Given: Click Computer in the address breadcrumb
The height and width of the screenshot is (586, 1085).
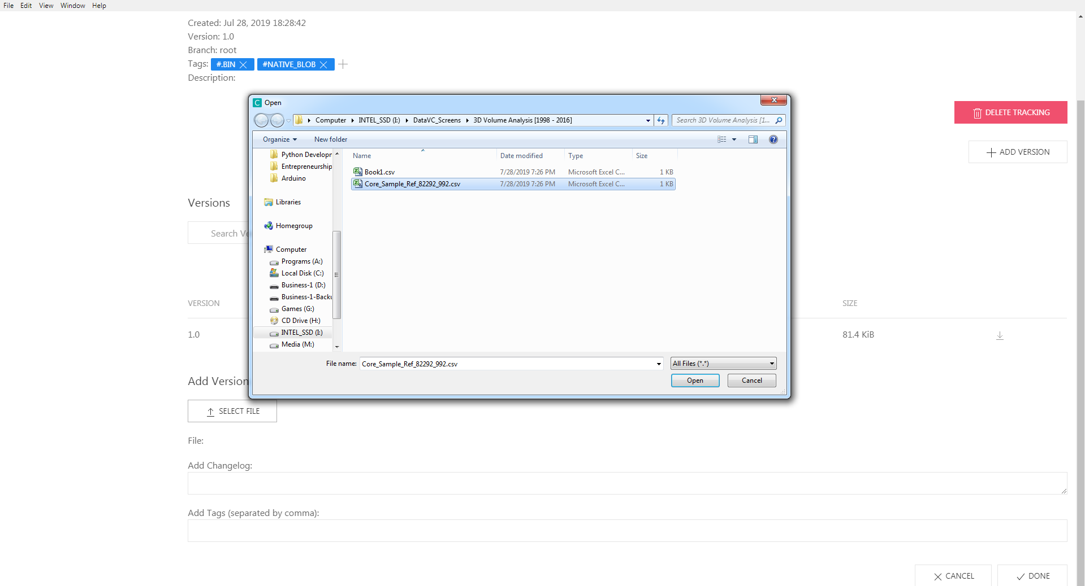Looking at the screenshot, I should tap(331, 120).
